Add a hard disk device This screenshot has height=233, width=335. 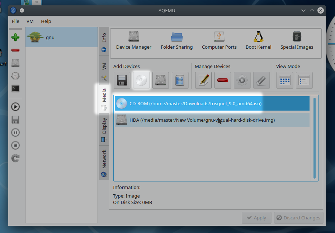(161, 81)
